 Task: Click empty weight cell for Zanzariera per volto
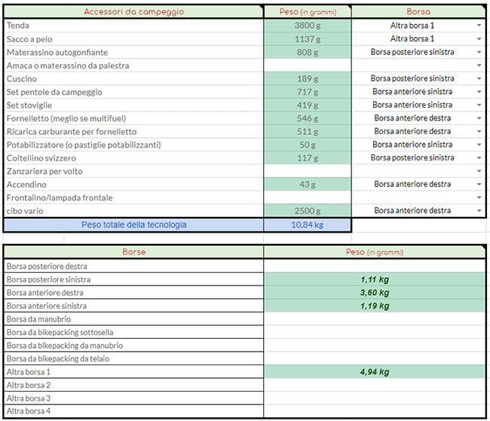[x=308, y=171]
